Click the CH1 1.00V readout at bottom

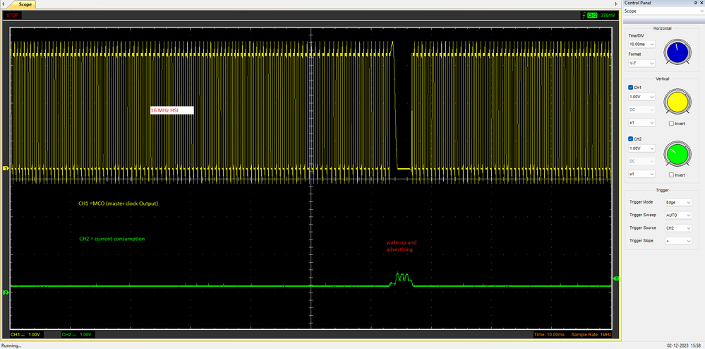[x=25, y=335]
